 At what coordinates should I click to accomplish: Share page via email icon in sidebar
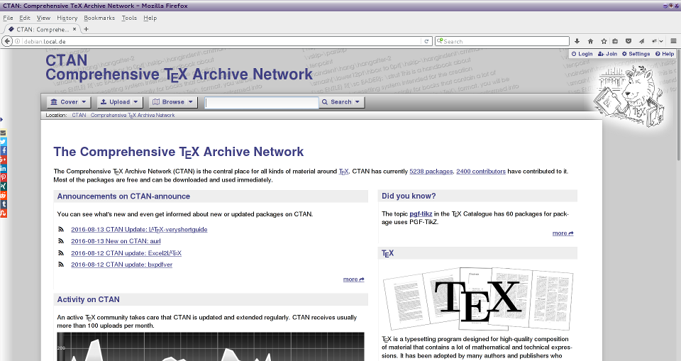pyautogui.click(x=3, y=133)
